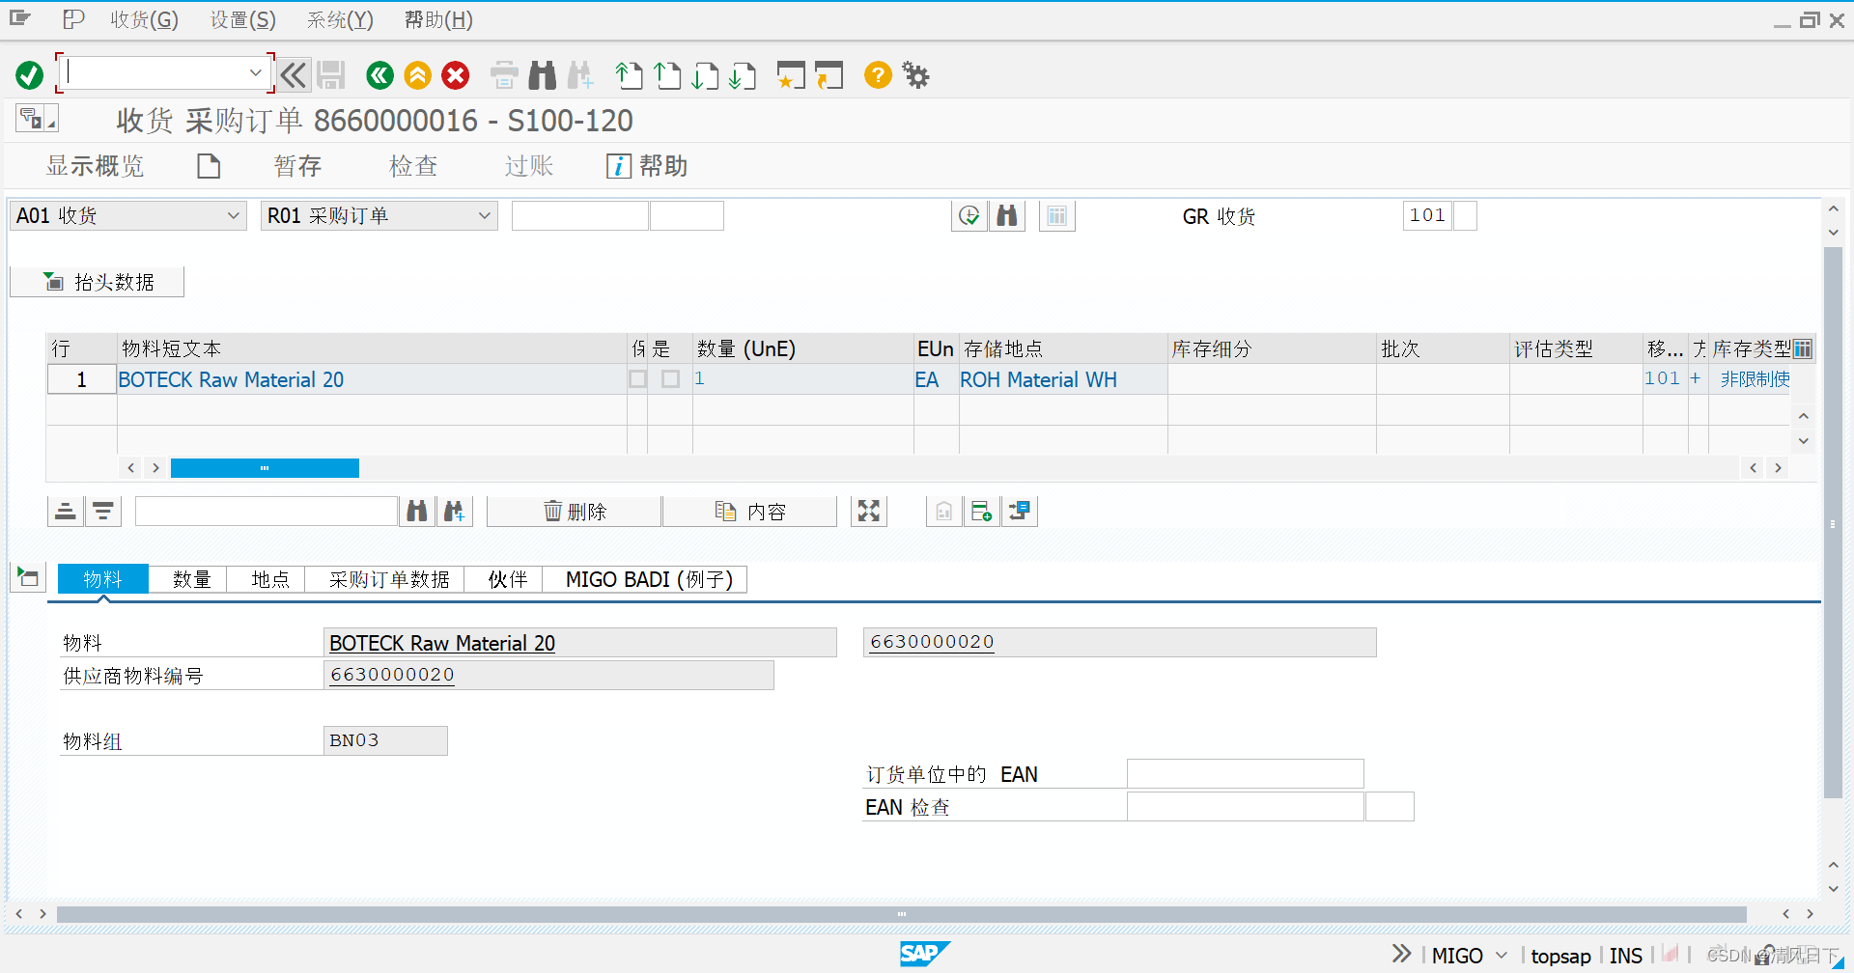Screen dimensions: 1854x973
Task: Open the customize local layout gear icon
Action: pos(913,75)
